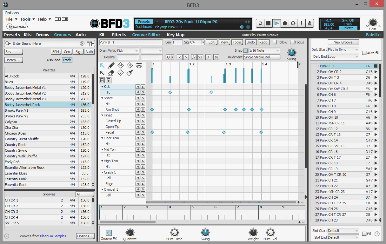386x244 pixels.
Task: Collapse the Snare track group
Action: (x=102, y=98)
